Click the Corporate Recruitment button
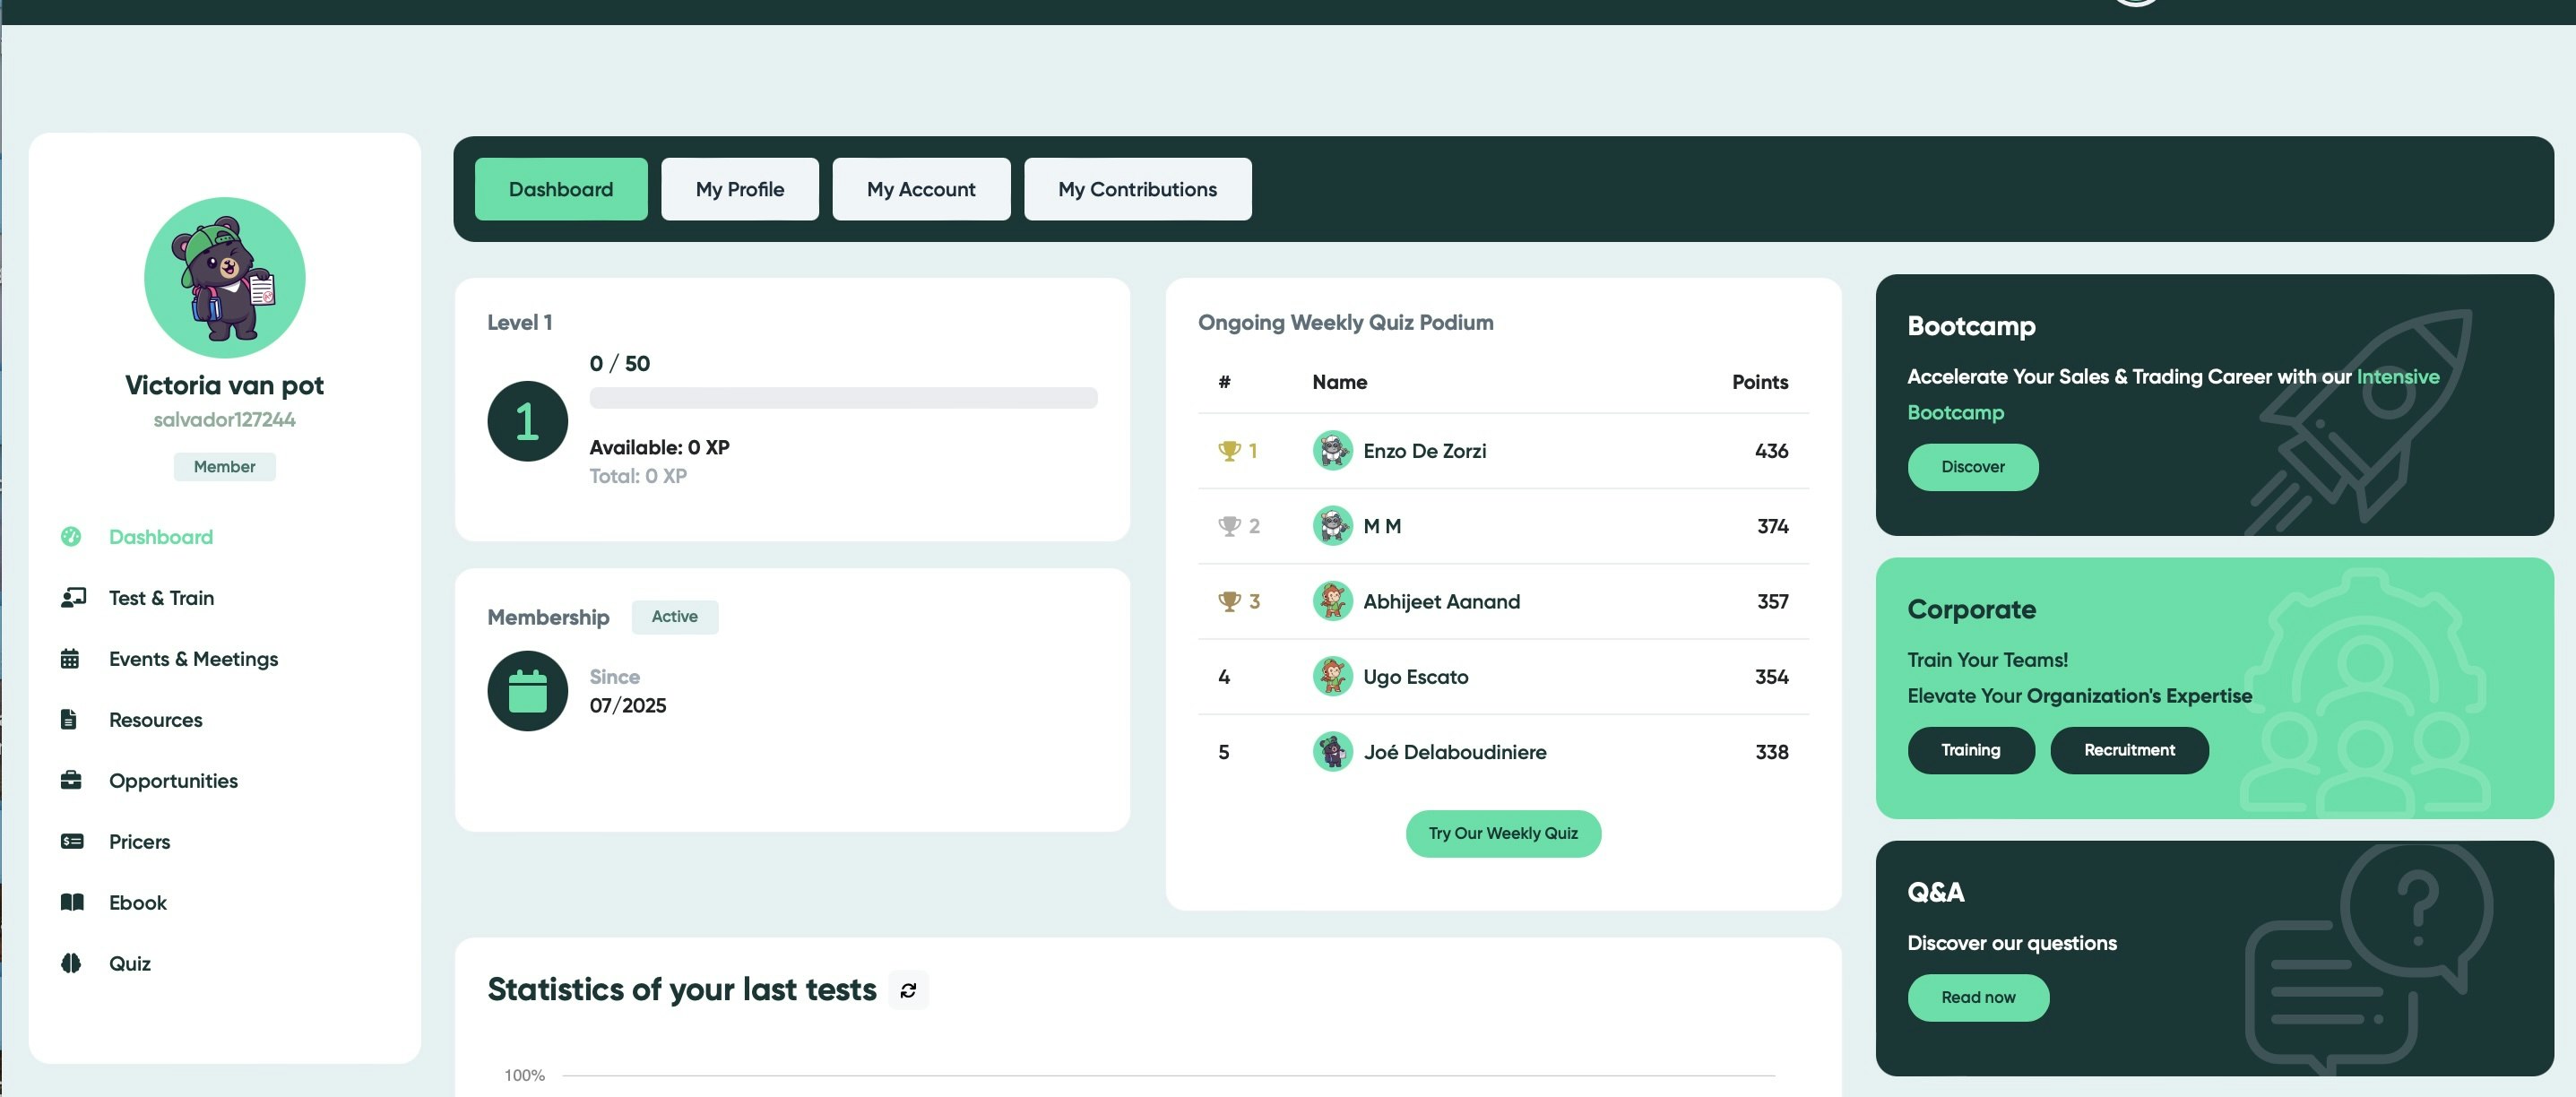 click(2129, 750)
